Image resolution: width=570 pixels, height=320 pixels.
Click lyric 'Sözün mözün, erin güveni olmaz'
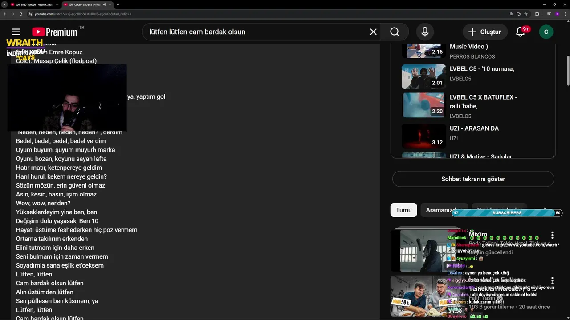pos(61,185)
